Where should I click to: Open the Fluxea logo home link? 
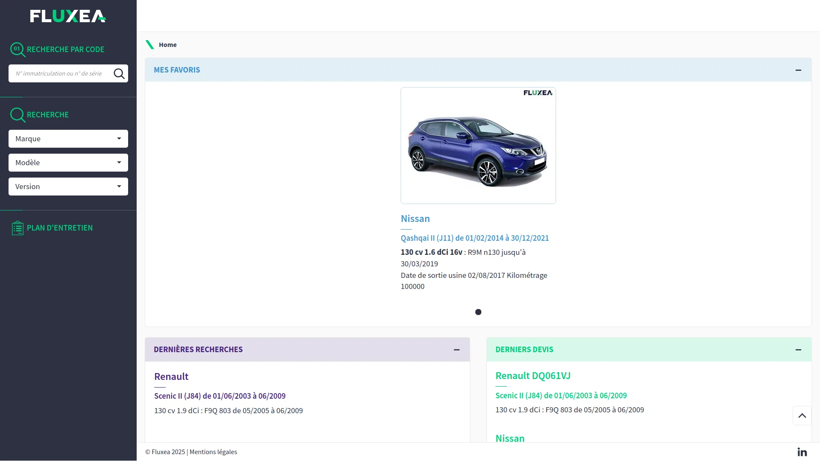(68, 16)
